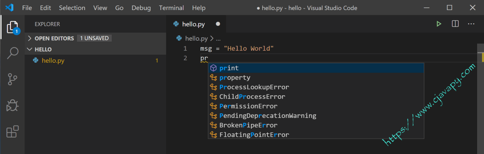Split the editor right
This screenshot has height=154, width=484.
455,24
